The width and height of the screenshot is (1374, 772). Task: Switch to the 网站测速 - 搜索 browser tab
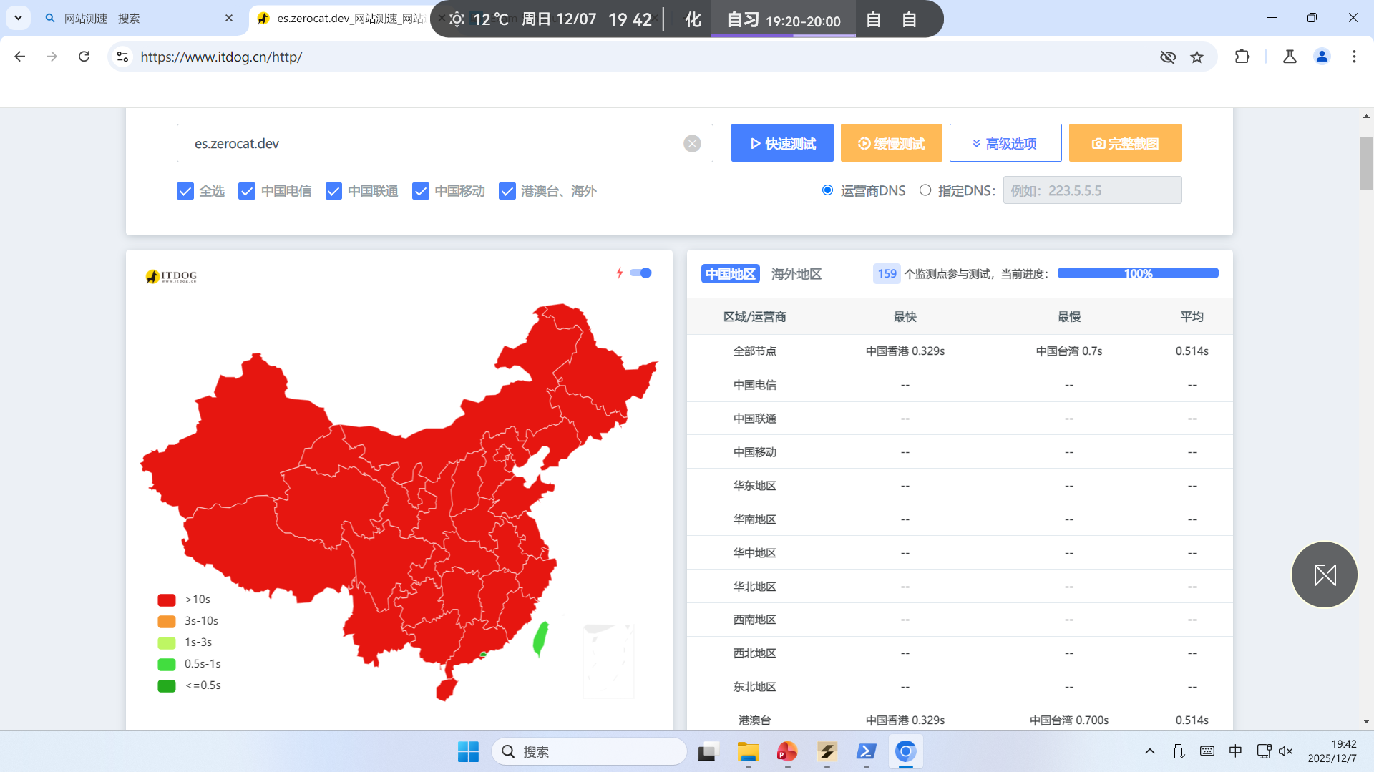coord(129,19)
